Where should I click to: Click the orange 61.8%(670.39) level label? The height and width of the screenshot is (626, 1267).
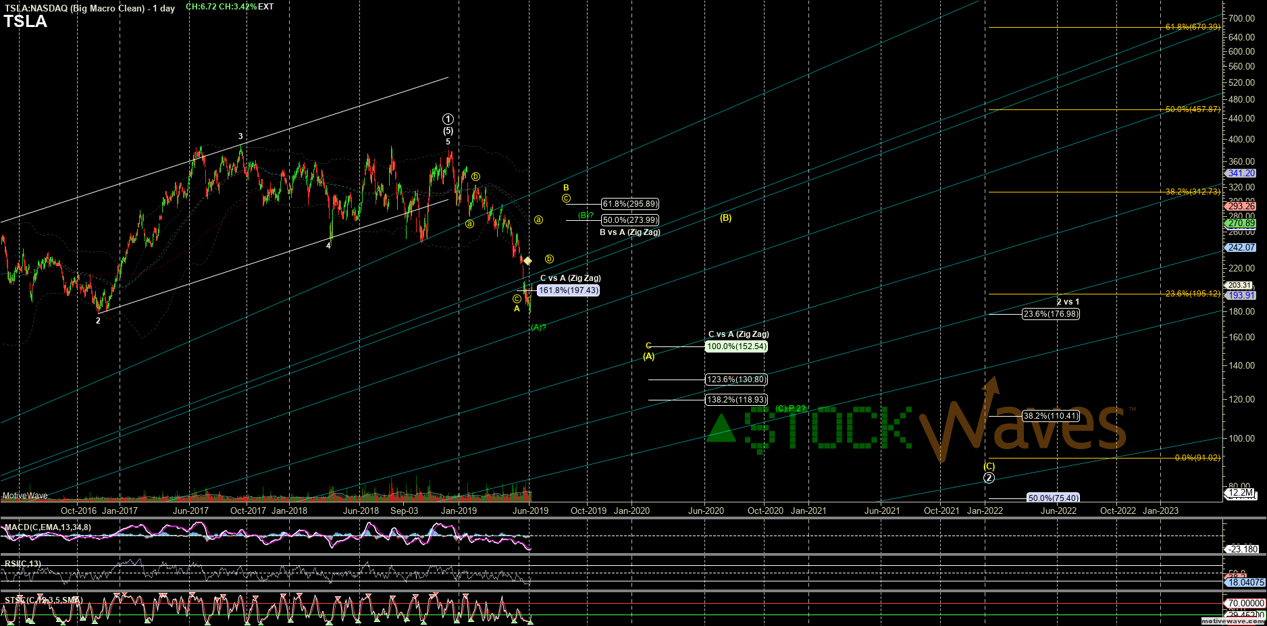pyautogui.click(x=1193, y=27)
